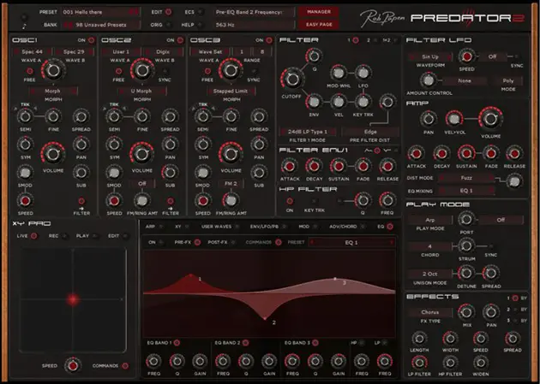Toggle the OSC3 On switch

coord(268,40)
